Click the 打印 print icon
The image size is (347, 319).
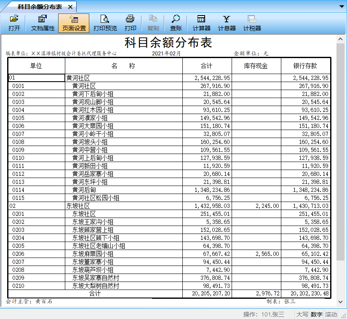pos(130,23)
